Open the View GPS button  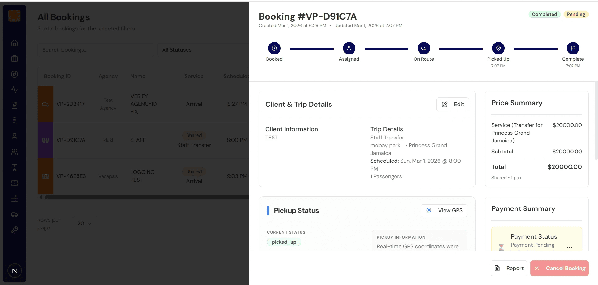[444, 211]
